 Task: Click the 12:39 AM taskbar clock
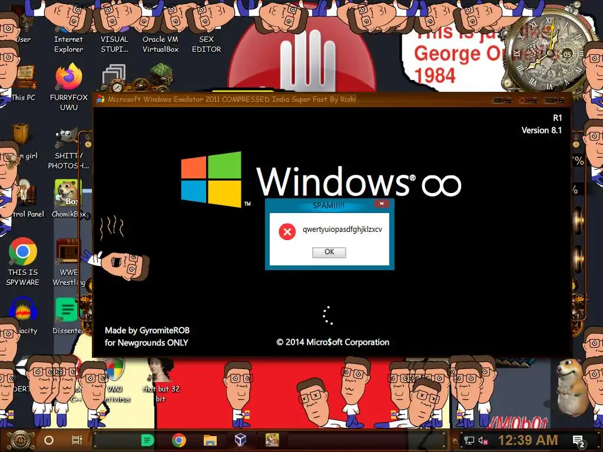tap(528, 440)
